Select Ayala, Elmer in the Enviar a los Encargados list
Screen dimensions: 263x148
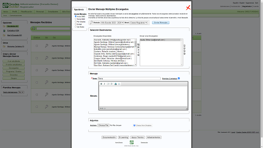click(x=160, y=40)
